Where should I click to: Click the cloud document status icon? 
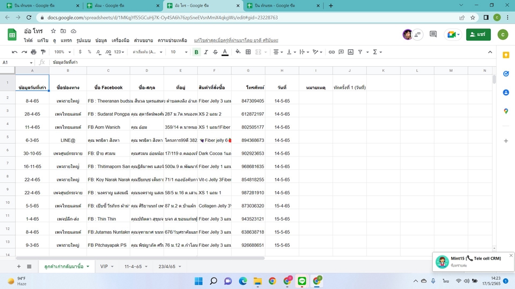(x=73, y=31)
